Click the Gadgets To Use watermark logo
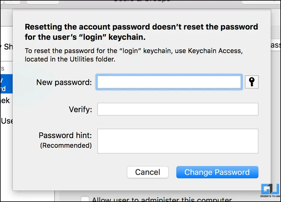This screenshot has width=281, height=202. pyautogui.click(x=270, y=190)
